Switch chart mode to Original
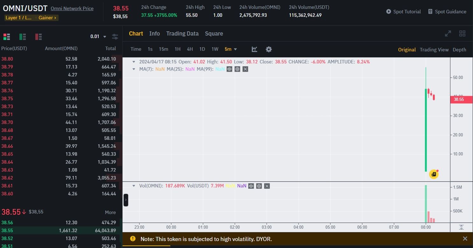The image size is (473, 248). coord(407,49)
